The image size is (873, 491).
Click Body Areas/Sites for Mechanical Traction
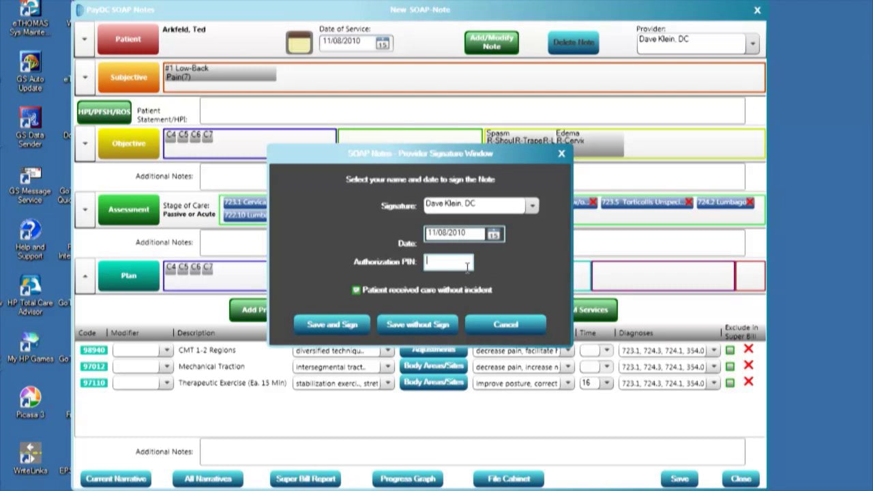[433, 366]
